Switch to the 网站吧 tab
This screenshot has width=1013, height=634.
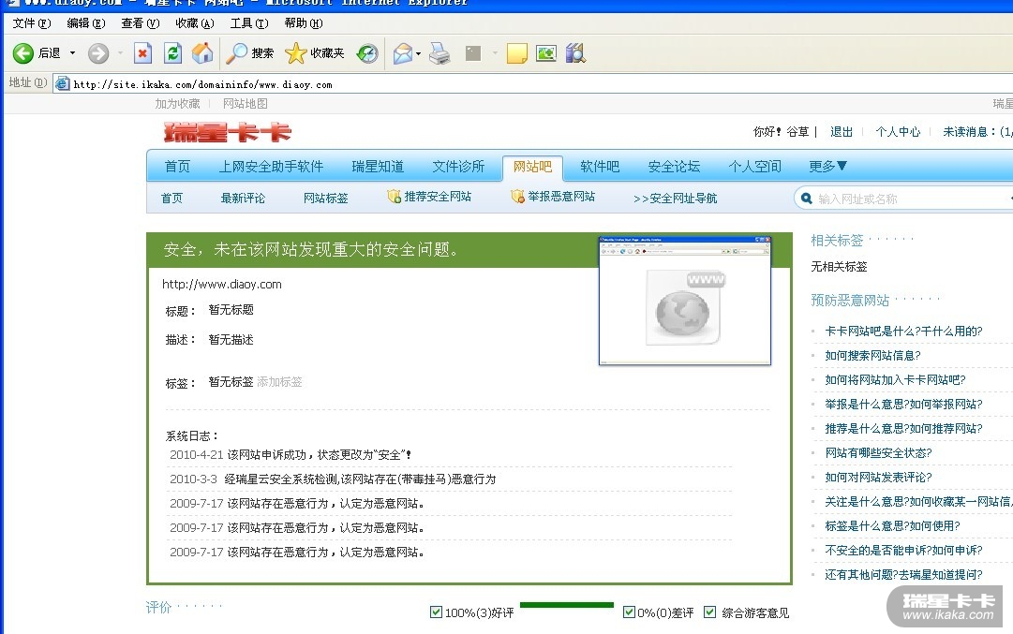point(532,167)
